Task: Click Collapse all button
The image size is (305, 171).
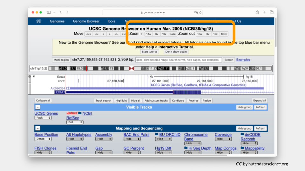Action: click(43, 100)
